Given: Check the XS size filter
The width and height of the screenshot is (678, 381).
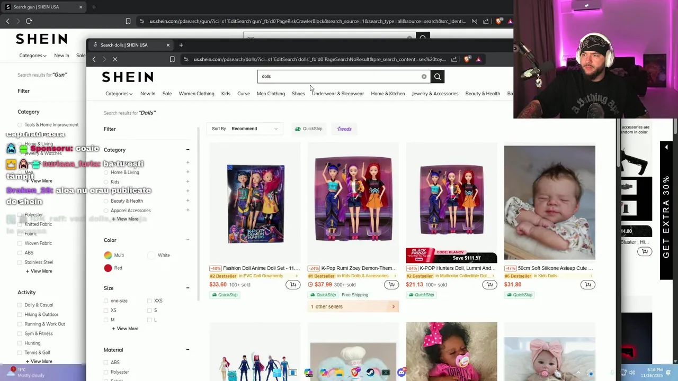Looking at the screenshot, I should pos(106,310).
